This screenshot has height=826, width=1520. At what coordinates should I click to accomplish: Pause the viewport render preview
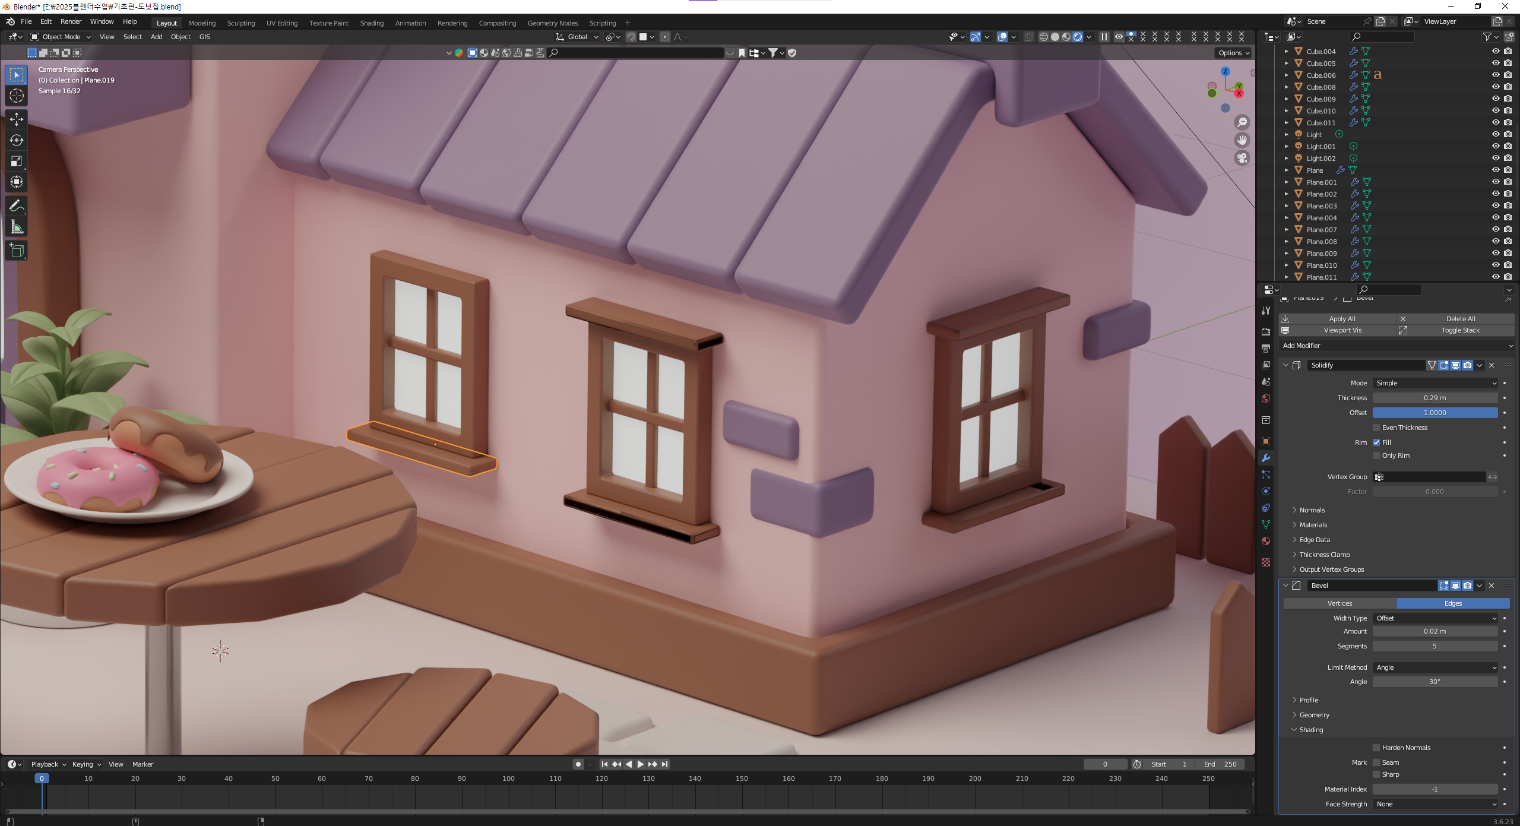[x=1104, y=37]
